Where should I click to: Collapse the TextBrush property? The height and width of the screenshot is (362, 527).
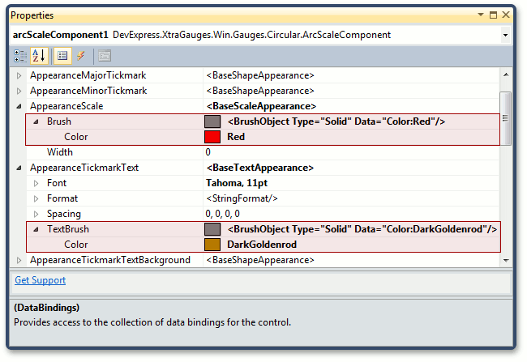pos(36,229)
